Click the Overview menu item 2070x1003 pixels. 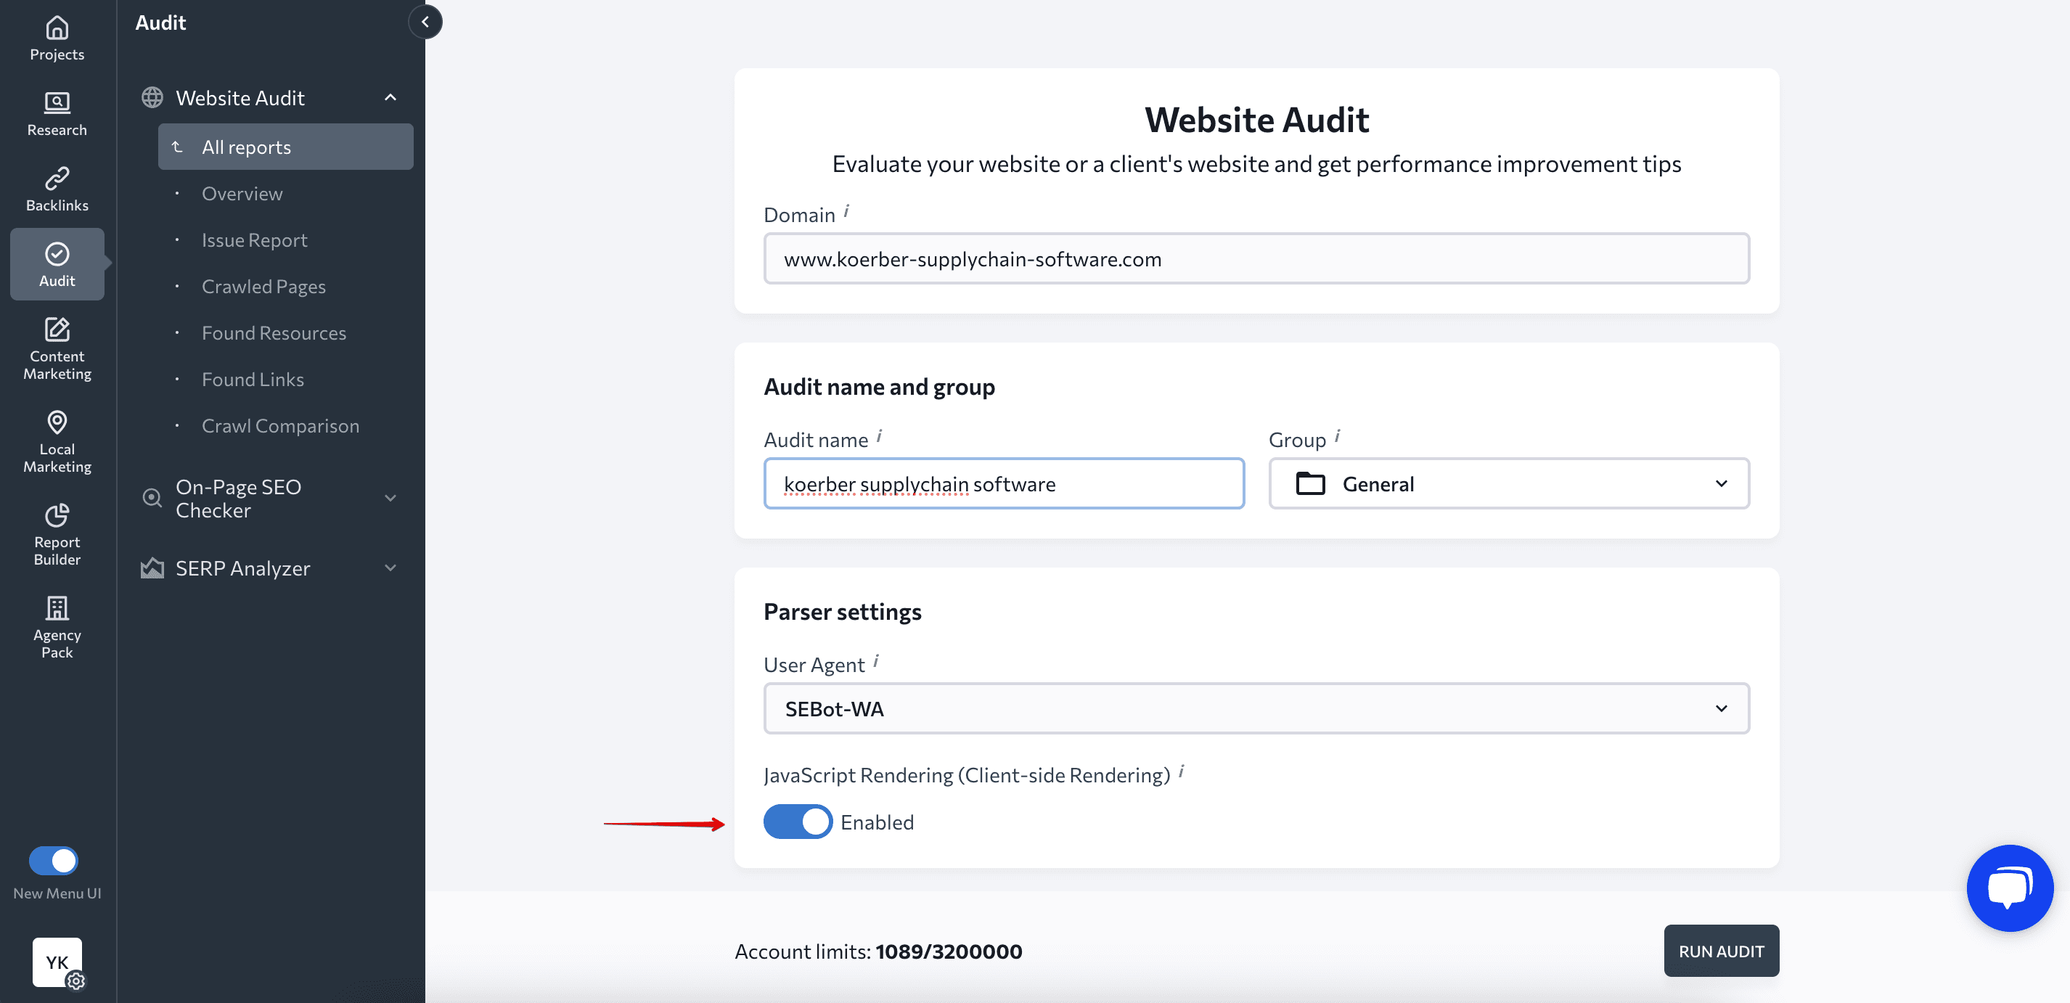(x=243, y=192)
